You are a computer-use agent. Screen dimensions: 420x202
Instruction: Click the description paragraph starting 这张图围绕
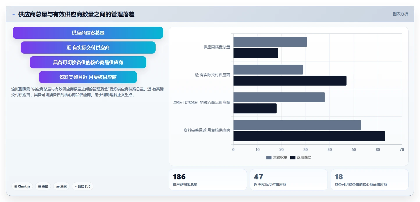pyautogui.click(x=87, y=92)
